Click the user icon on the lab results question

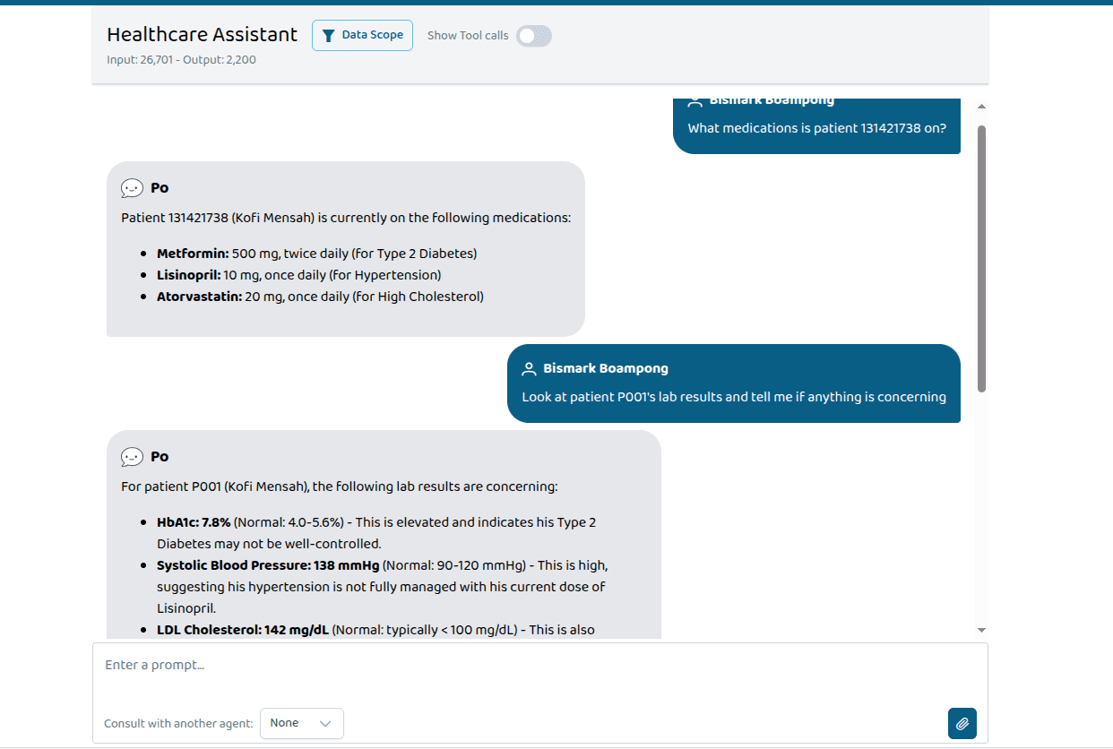[527, 368]
